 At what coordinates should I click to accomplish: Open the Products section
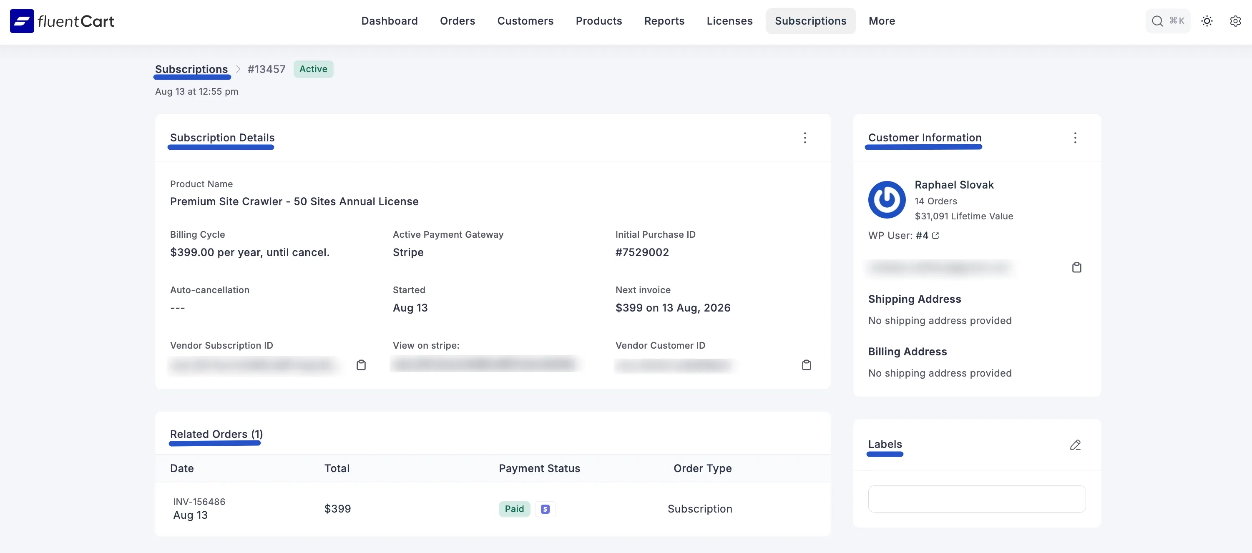[x=599, y=21]
